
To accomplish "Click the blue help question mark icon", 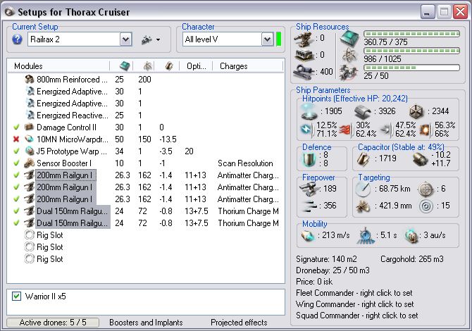I will click(18, 39).
